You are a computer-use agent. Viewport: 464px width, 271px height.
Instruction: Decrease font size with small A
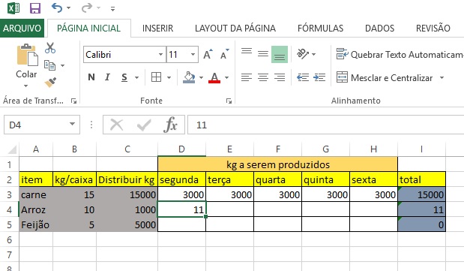coord(225,54)
